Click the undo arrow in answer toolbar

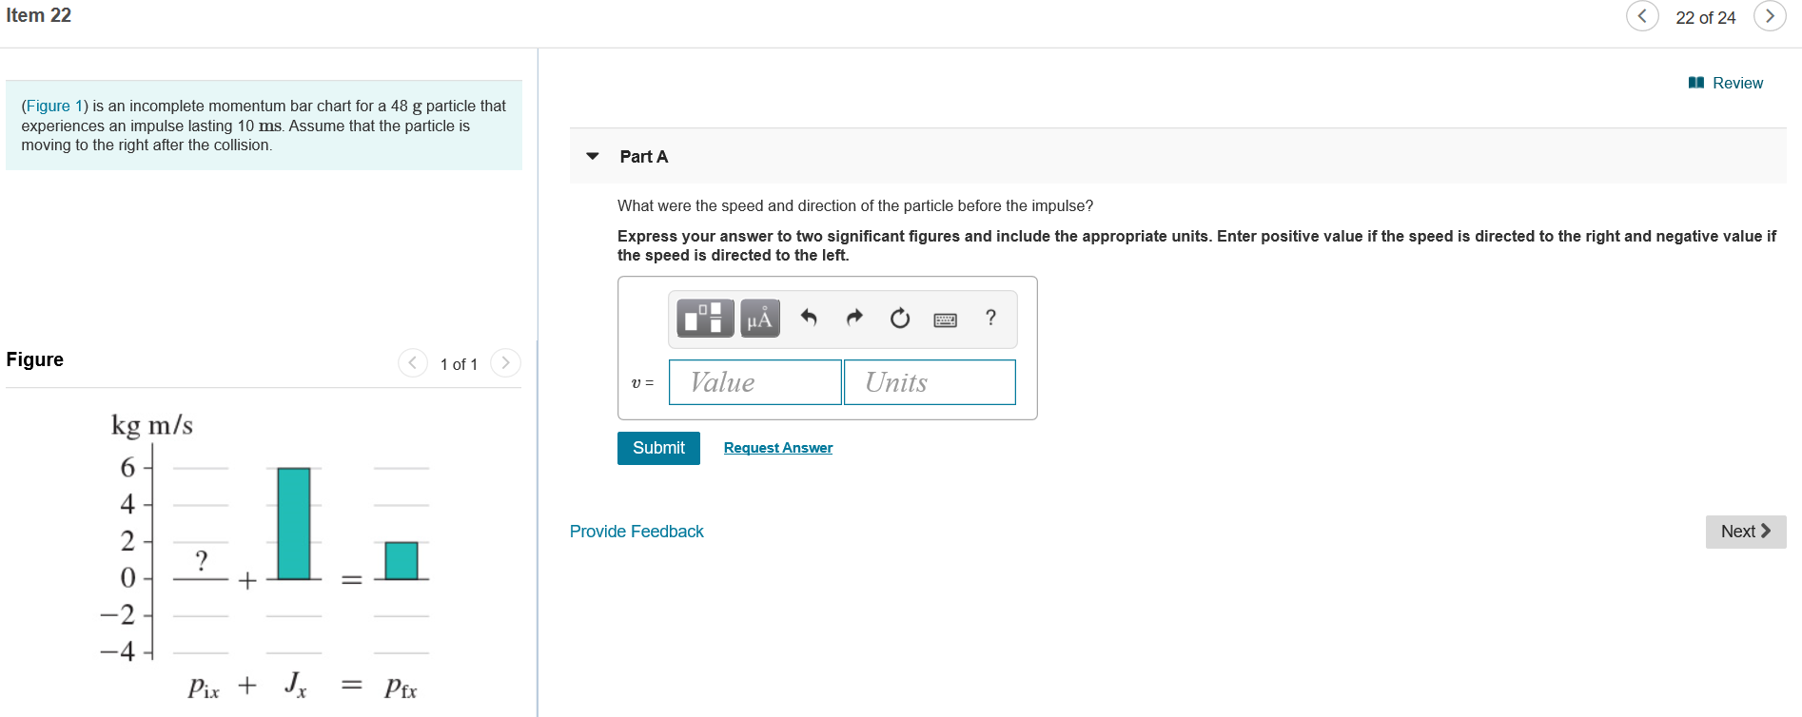[809, 318]
